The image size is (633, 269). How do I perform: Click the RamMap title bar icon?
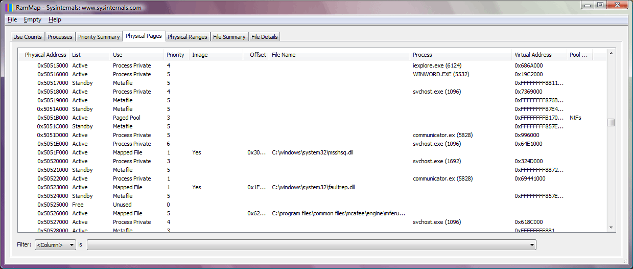(x=9, y=7)
